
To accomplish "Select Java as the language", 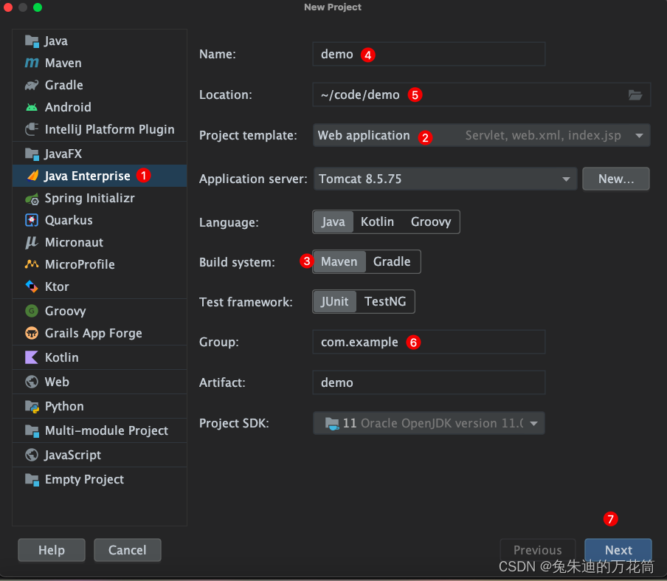I will [x=333, y=221].
